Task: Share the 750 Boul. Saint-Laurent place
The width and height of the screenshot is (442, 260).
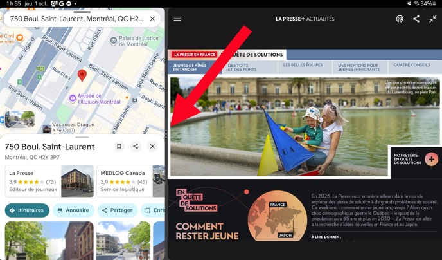Action: click(136, 147)
